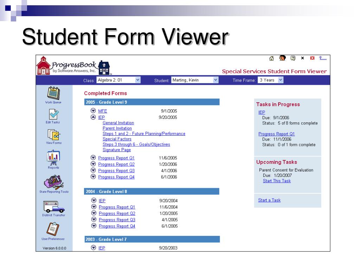360x270 pixels.
Task: Click the blue back arrow icon
Action: pos(323,58)
